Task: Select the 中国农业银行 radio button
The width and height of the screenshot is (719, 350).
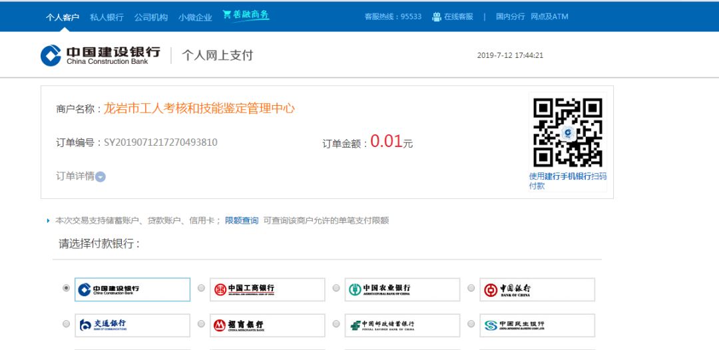Action: (336, 288)
